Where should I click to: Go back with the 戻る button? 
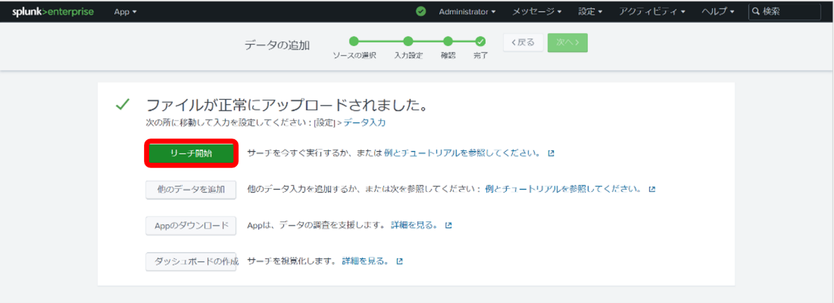(523, 43)
